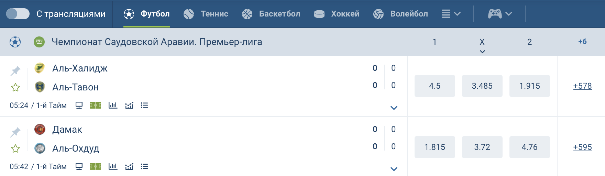Open the esports gamepad dropdown
The width and height of the screenshot is (605, 176).
pyautogui.click(x=500, y=14)
